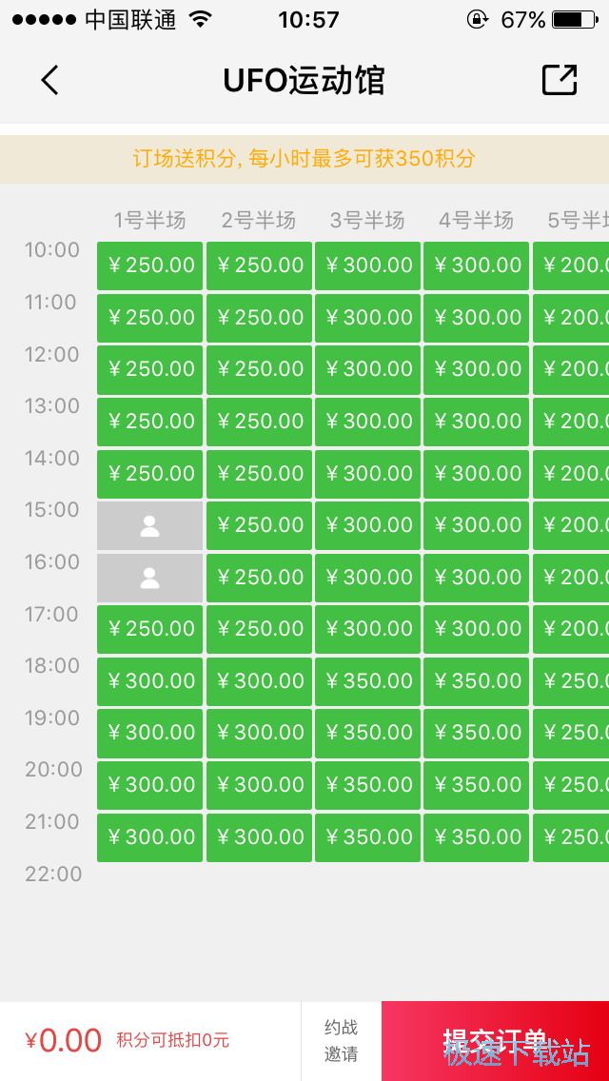The image size is (609, 1081).
Task: Select 2号半场 slot at 16:00
Action: pyautogui.click(x=259, y=578)
